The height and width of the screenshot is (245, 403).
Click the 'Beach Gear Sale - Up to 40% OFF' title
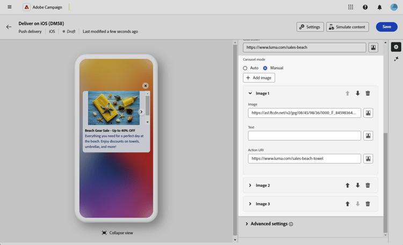click(110, 131)
